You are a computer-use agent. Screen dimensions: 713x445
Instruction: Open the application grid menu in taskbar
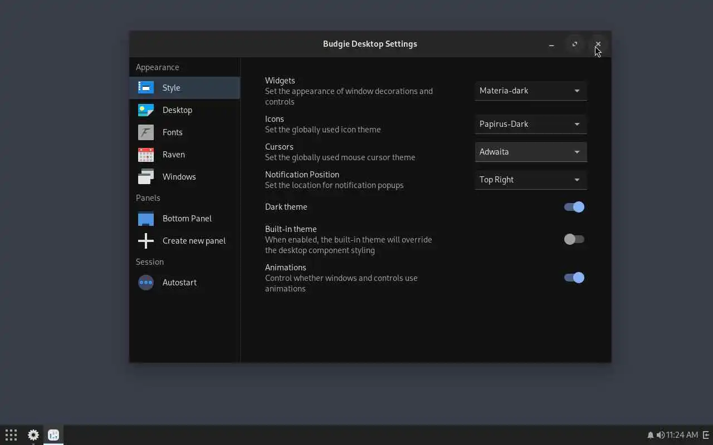point(11,435)
